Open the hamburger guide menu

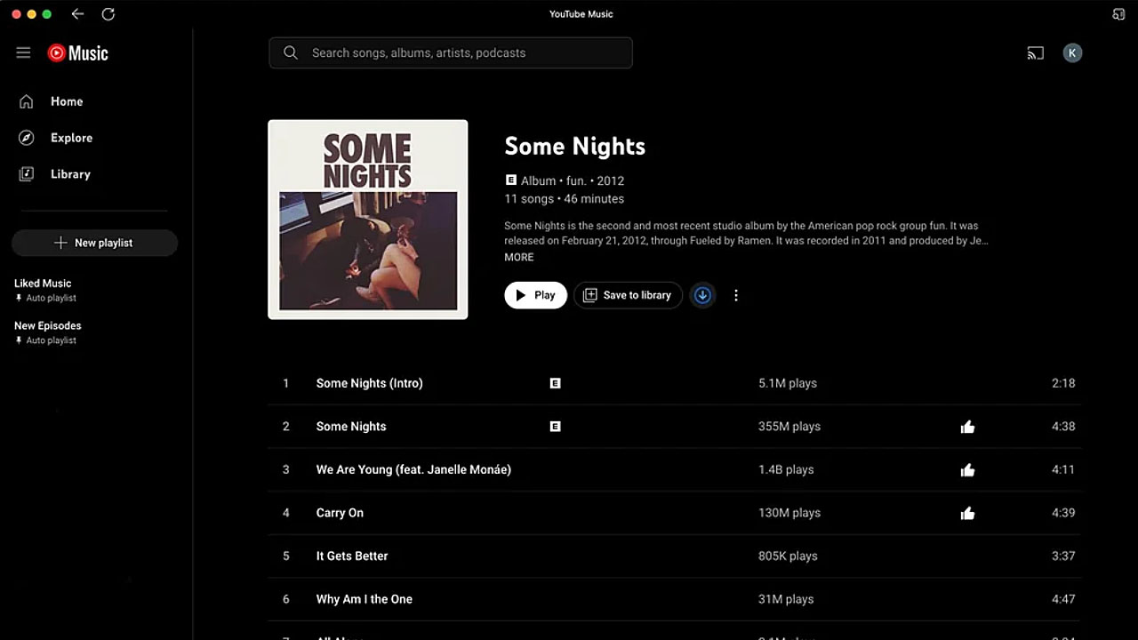coord(24,53)
